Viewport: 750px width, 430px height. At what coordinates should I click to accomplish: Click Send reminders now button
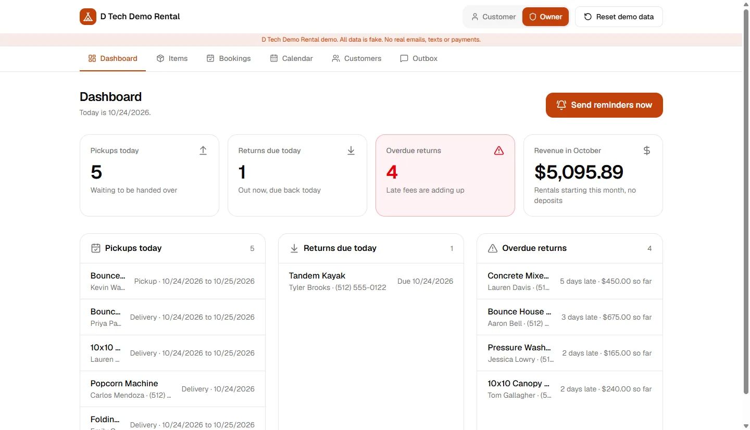tap(604, 105)
